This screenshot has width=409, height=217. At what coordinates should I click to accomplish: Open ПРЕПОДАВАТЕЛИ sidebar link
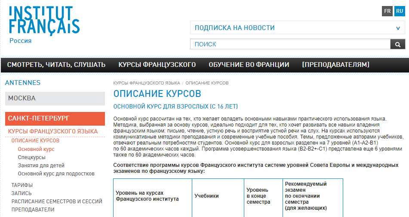tap(33, 209)
